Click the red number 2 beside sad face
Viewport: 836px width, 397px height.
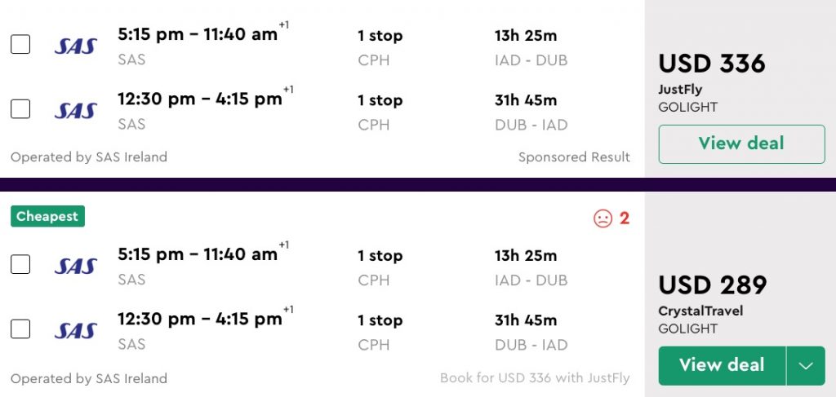625,218
